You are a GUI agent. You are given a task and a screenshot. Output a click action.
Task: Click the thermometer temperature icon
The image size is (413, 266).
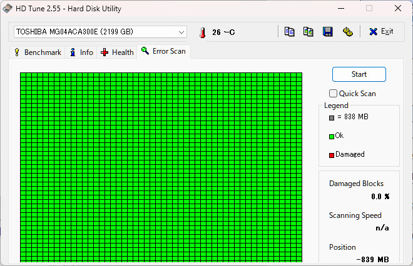click(202, 32)
